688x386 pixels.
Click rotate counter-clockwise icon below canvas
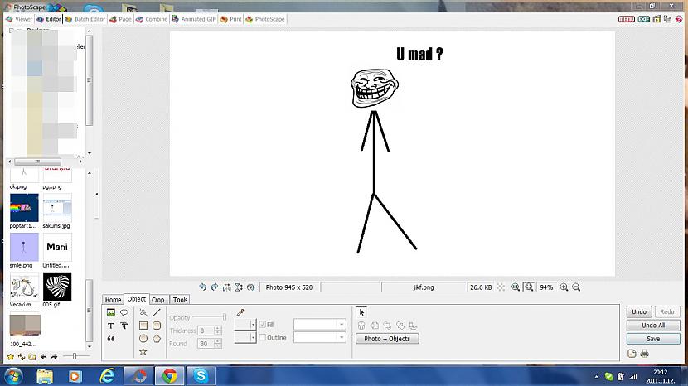pyautogui.click(x=202, y=287)
